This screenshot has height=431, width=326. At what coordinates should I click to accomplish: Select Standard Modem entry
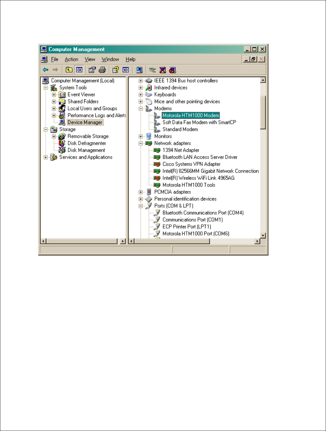pyautogui.click(x=180, y=129)
